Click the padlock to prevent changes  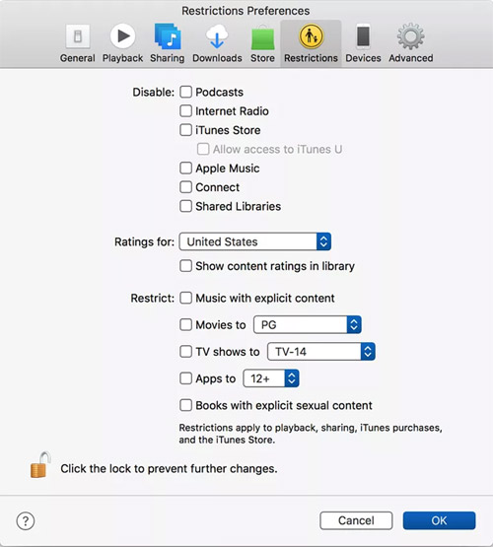tap(40, 465)
